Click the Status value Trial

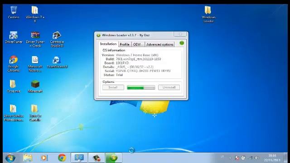pos(119,75)
